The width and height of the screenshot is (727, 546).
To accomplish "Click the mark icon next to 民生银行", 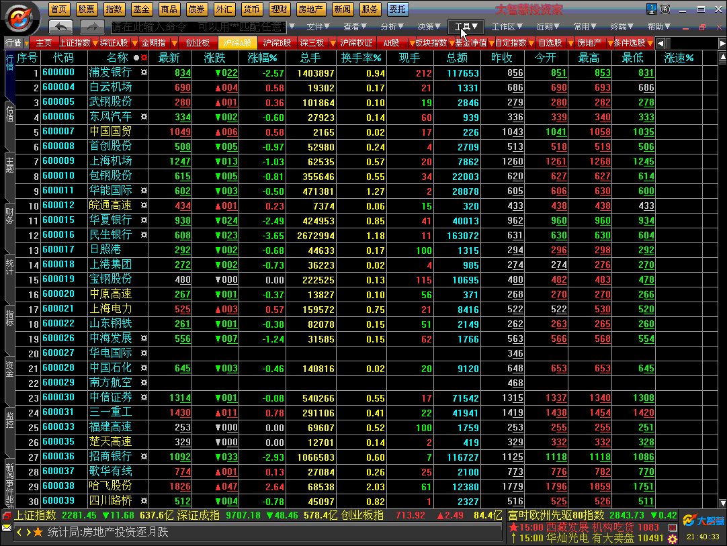I will [144, 235].
